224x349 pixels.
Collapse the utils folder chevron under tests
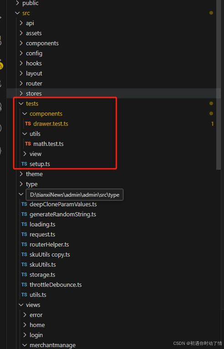[25, 134]
